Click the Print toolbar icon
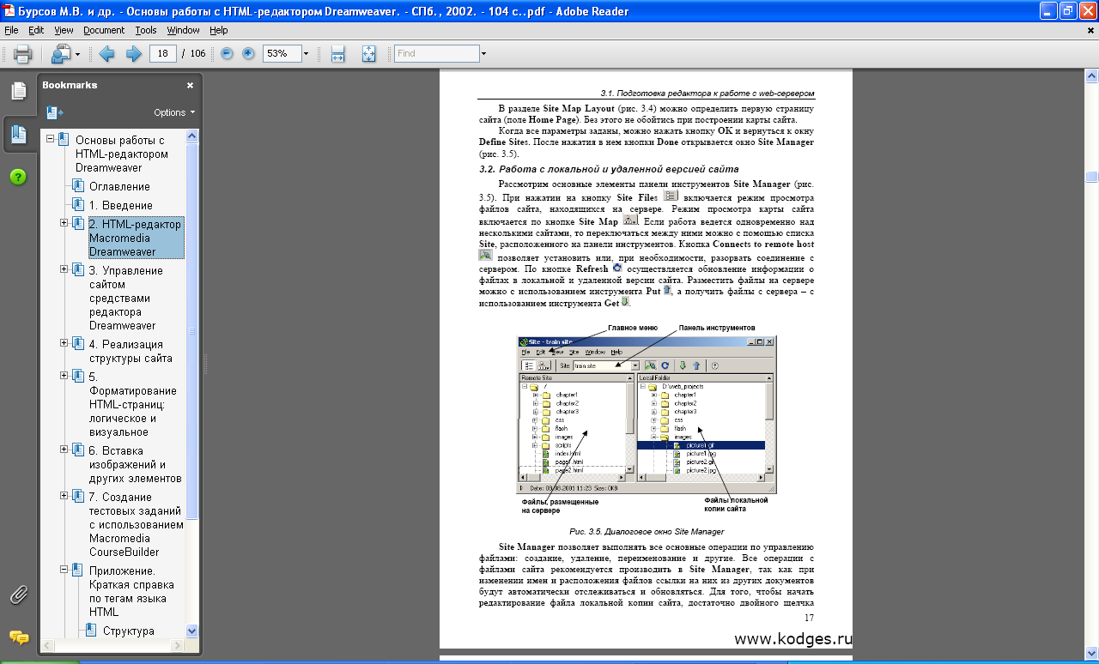This screenshot has height=664, width=1099. tap(22, 54)
